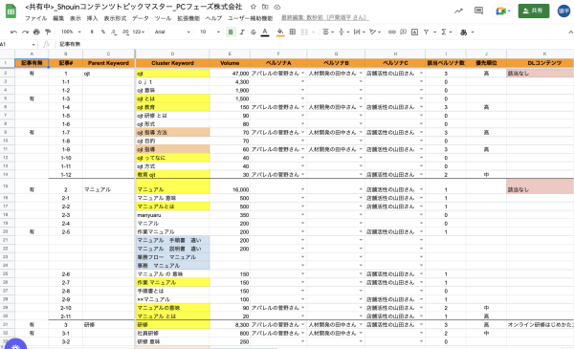Toggle strikethrough formatting
This screenshot has height=349, width=574.
(x=254, y=33)
